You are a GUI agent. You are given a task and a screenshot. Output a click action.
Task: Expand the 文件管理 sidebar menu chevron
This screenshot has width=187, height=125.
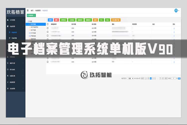click(x=23, y=20)
